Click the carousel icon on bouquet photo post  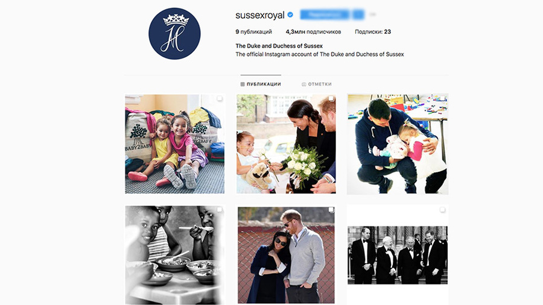(331, 99)
